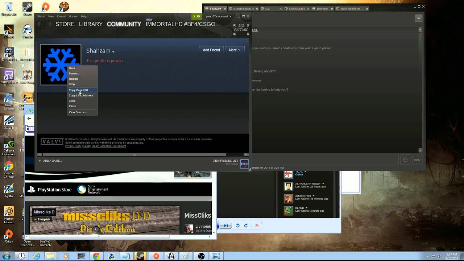
Task: Launch the Steam desktop shortcut
Action: 27,9
